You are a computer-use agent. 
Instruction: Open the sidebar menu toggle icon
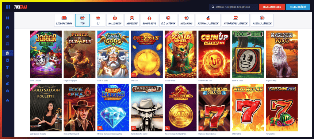tap(8, 7)
